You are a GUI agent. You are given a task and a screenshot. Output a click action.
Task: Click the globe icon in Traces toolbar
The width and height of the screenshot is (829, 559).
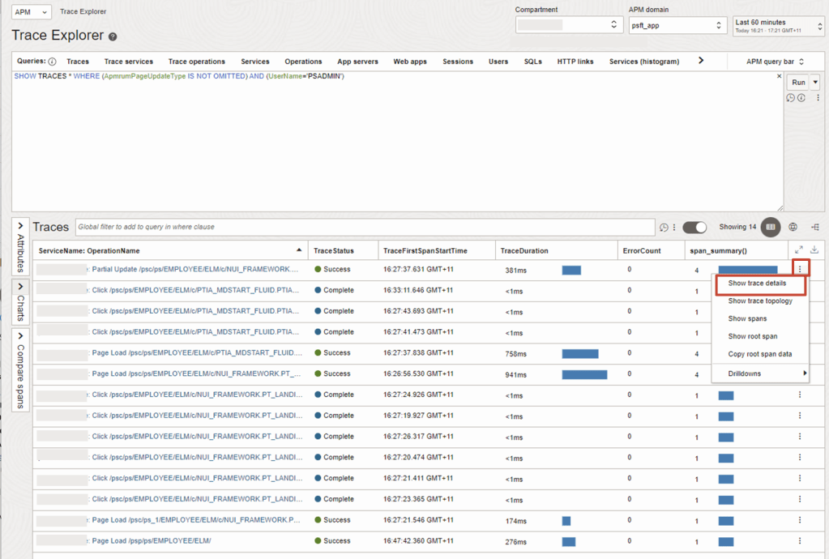pos(793,227)
